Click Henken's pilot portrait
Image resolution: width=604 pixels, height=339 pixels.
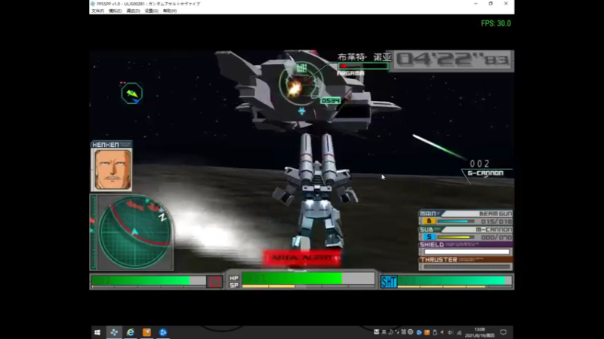[111, 169]
